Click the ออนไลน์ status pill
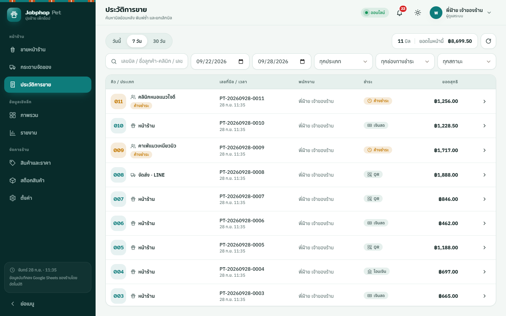Image resolution: width=506 pixels, height=316 pixels. (x=375, y=13)
